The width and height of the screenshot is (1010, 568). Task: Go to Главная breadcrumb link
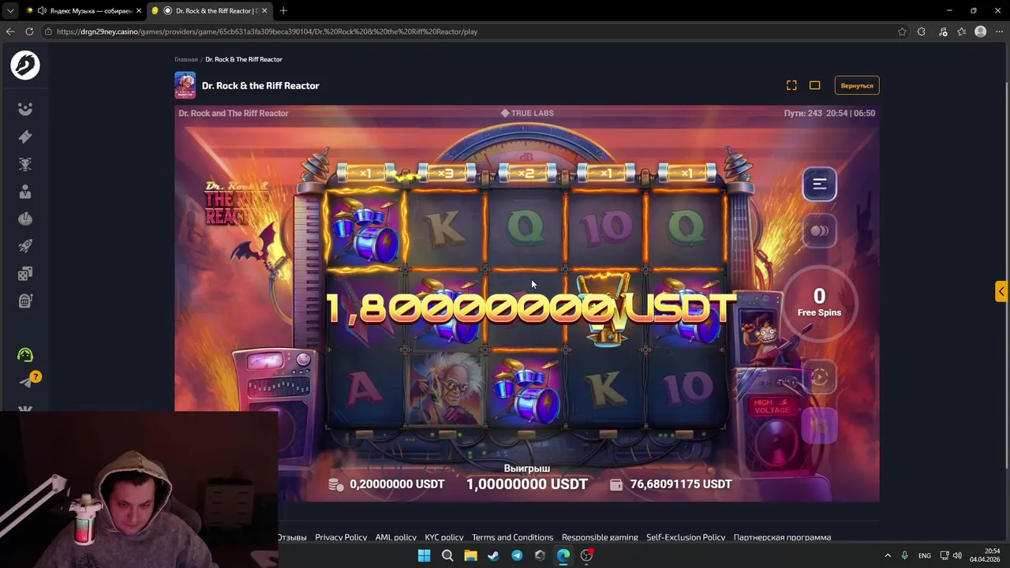pyautogui.click(x=186, y=59)
